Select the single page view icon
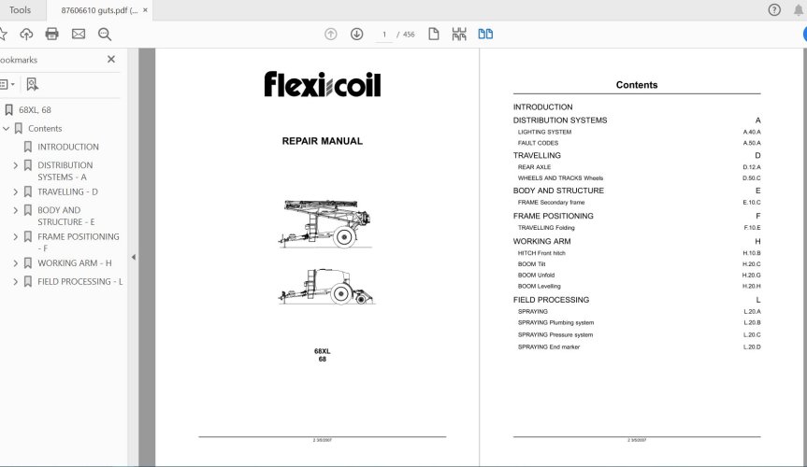Viewport: 807px width, 467px height. [433, 34]
